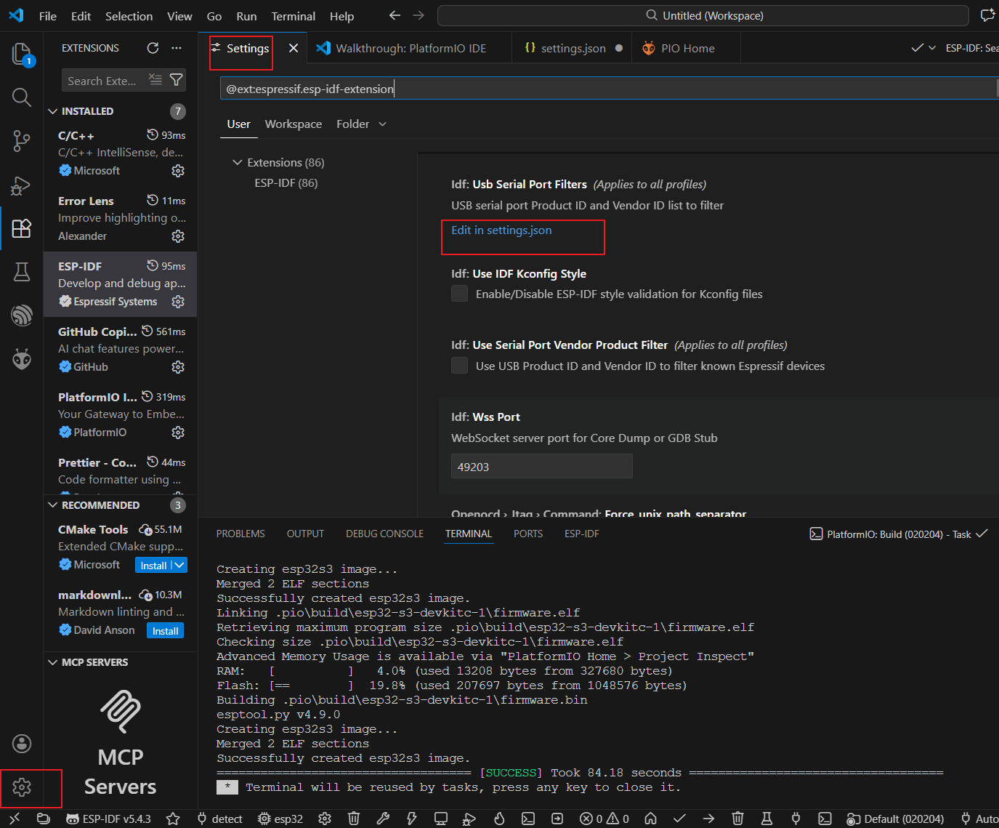Open the File menu
Viewport: 999px width, 828px height.
click(x=48, y=16)
